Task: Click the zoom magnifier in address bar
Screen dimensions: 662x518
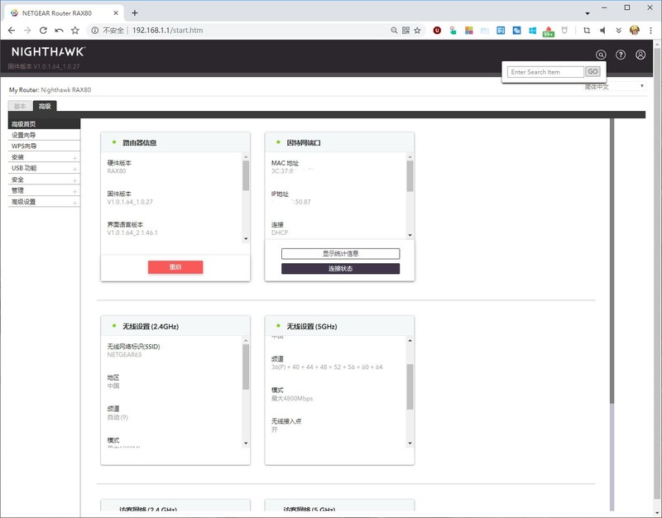Action: point(394,31)
